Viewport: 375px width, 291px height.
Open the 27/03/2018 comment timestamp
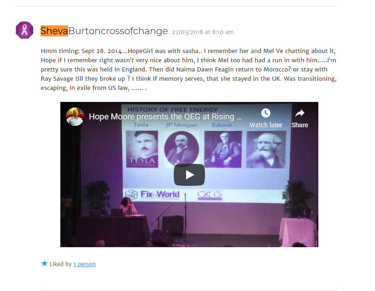203,32
